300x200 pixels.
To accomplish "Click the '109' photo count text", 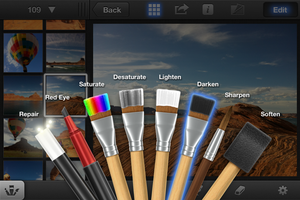I will click(34, 10).
